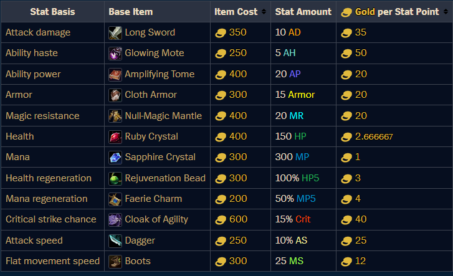Click the Stat Basis column header
This screenshot has height=276, width=453.
click(52, 12)
